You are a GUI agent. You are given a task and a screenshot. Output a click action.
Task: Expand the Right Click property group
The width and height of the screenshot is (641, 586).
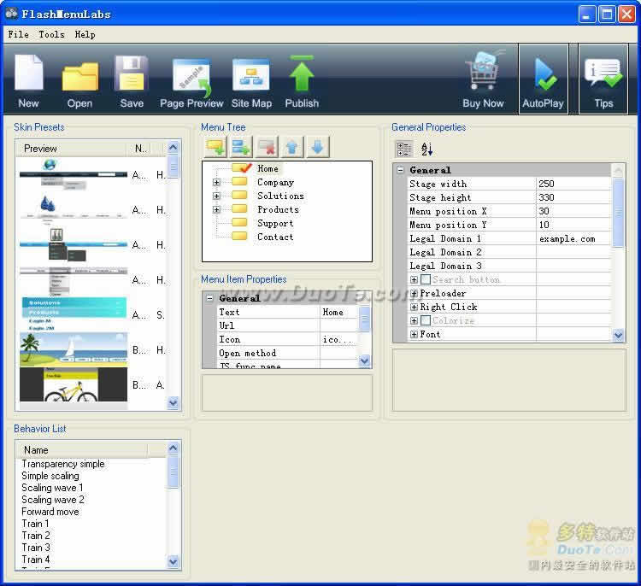click(414, 307)
